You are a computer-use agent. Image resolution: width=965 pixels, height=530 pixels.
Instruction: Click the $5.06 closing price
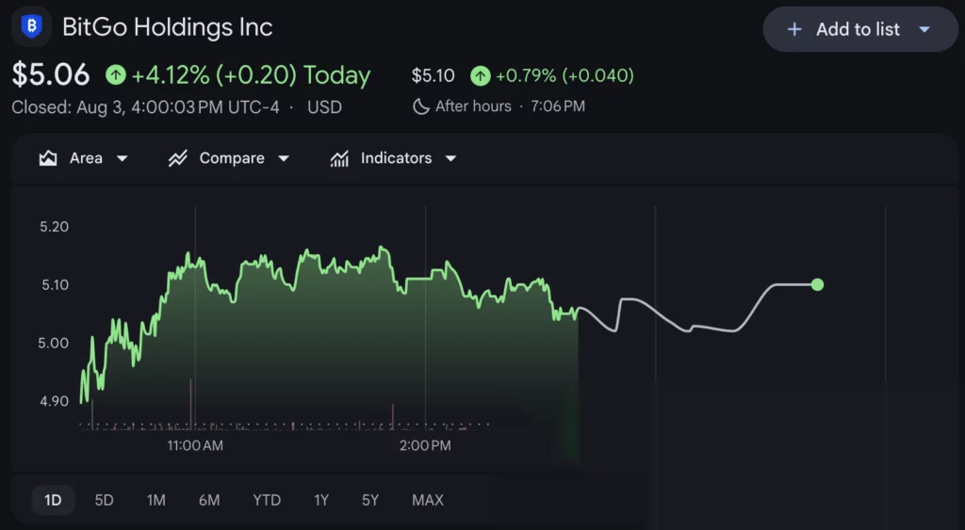(51, 75)
